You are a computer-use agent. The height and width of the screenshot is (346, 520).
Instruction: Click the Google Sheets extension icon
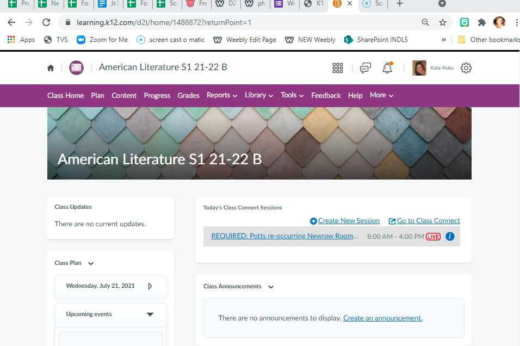tap(464, 23)
